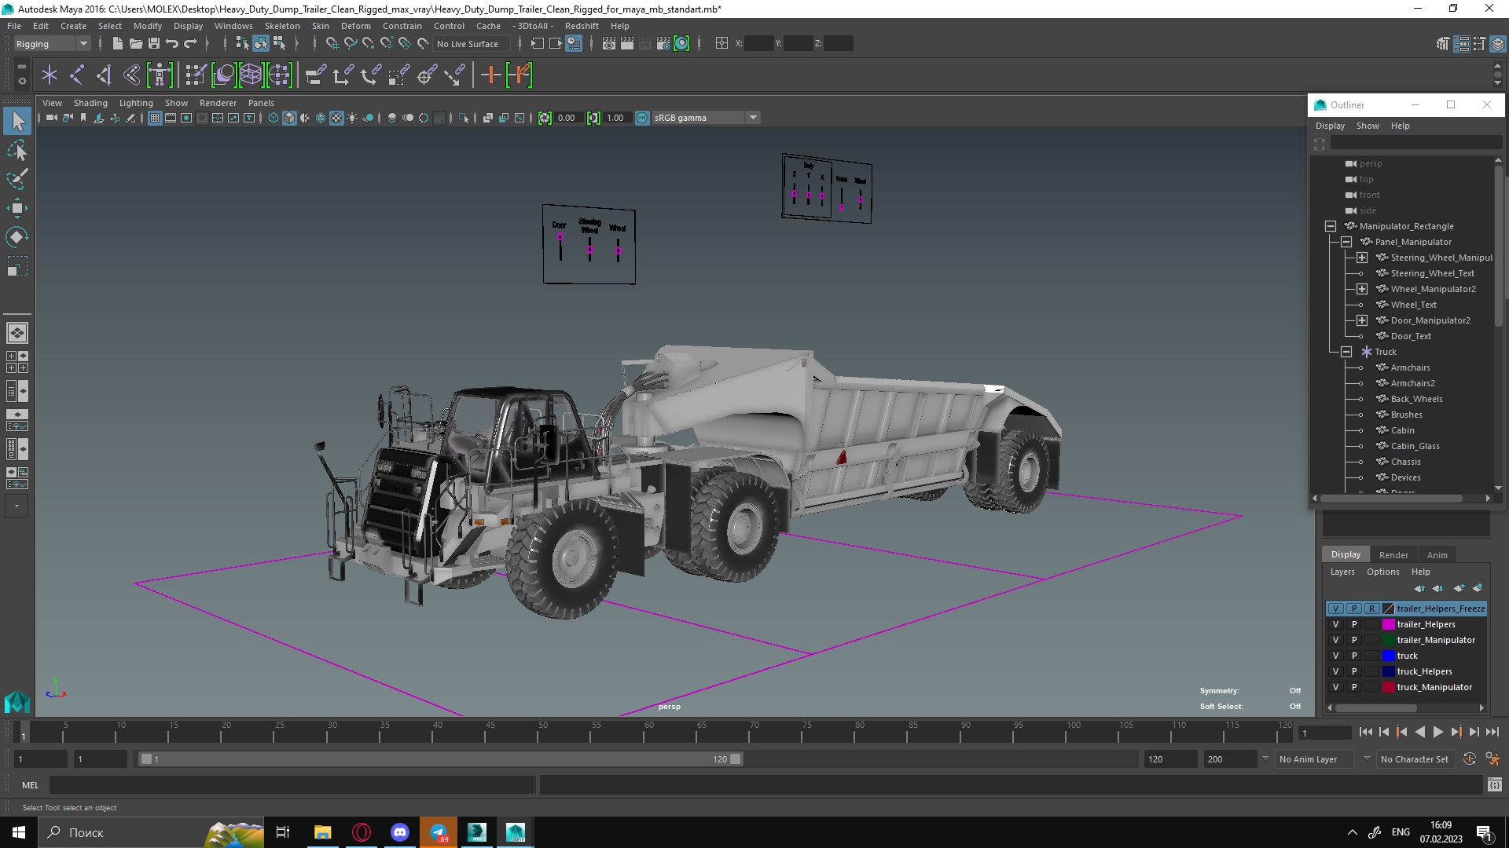Activate the Lasso select tool
This screenshot has height=848, width=1509.
pyautogui.click(x=17, y=150)
